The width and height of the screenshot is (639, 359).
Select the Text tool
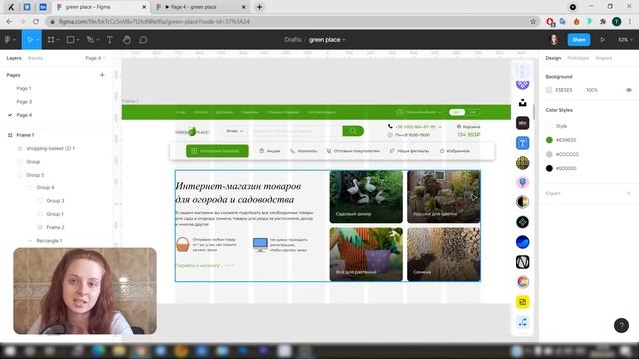(x=109, y=40)
